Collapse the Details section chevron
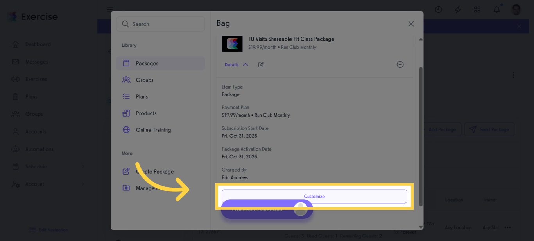 tap(246, 64)
